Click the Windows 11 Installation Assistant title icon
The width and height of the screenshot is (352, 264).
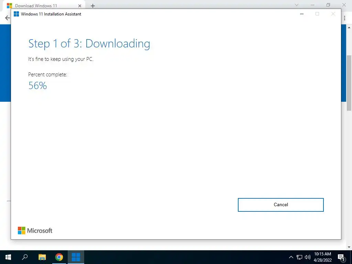click(16, 14)
